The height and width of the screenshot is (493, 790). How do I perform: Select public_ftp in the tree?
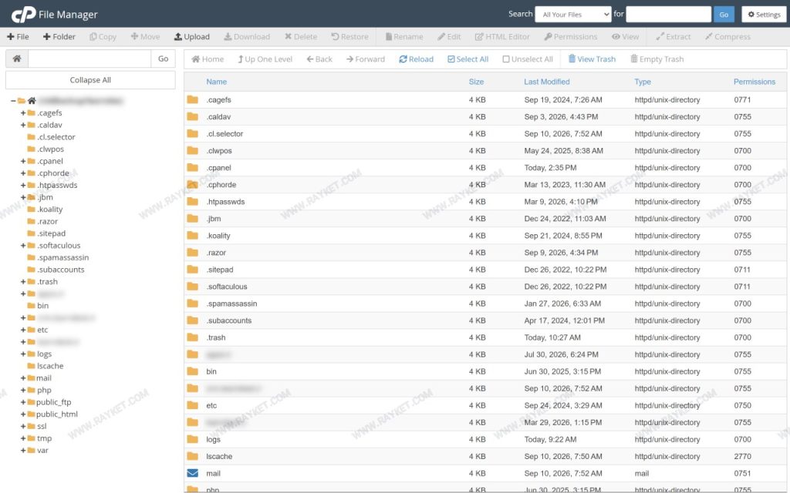pos(53,402)
